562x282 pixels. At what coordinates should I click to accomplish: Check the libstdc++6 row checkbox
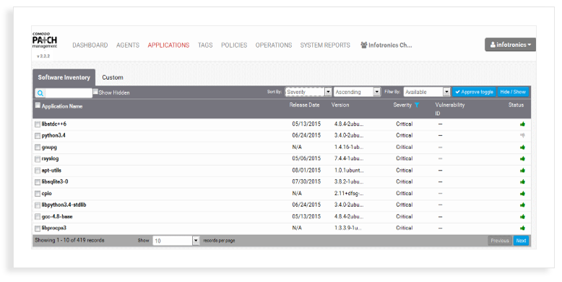point(38,124)
